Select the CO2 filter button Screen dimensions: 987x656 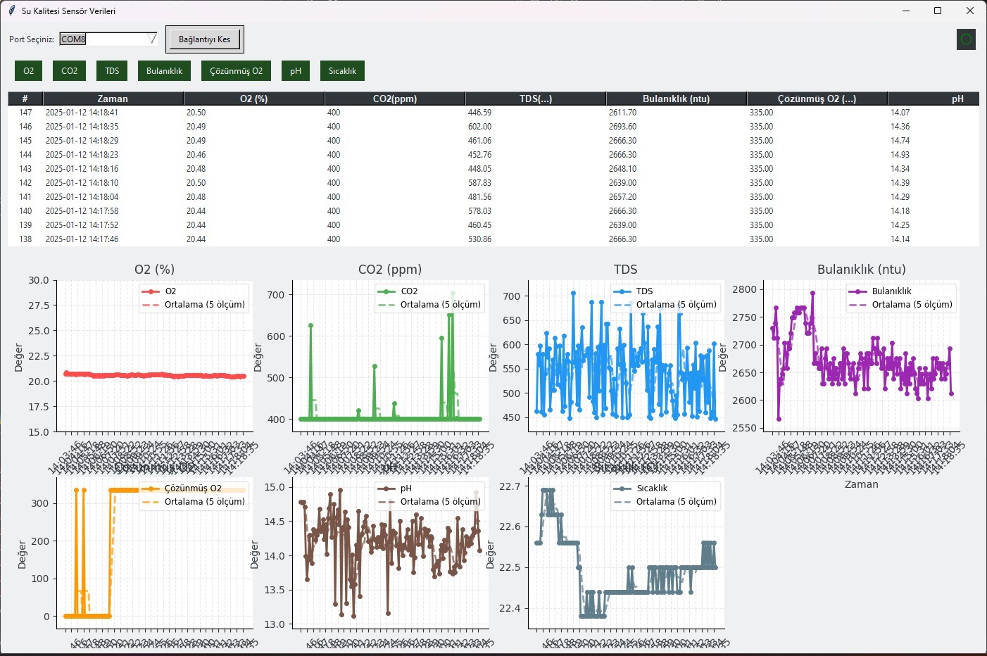tap(70, 70)
